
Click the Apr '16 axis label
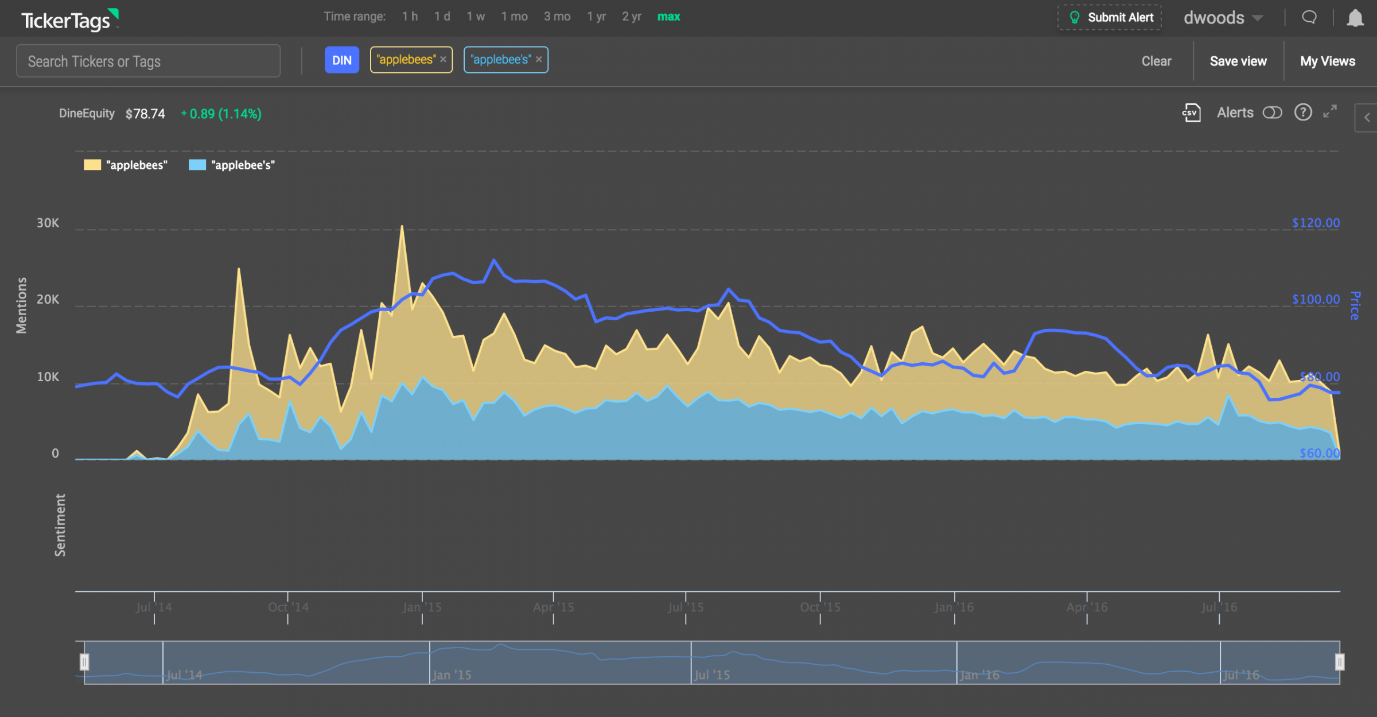click(1087, 607)
